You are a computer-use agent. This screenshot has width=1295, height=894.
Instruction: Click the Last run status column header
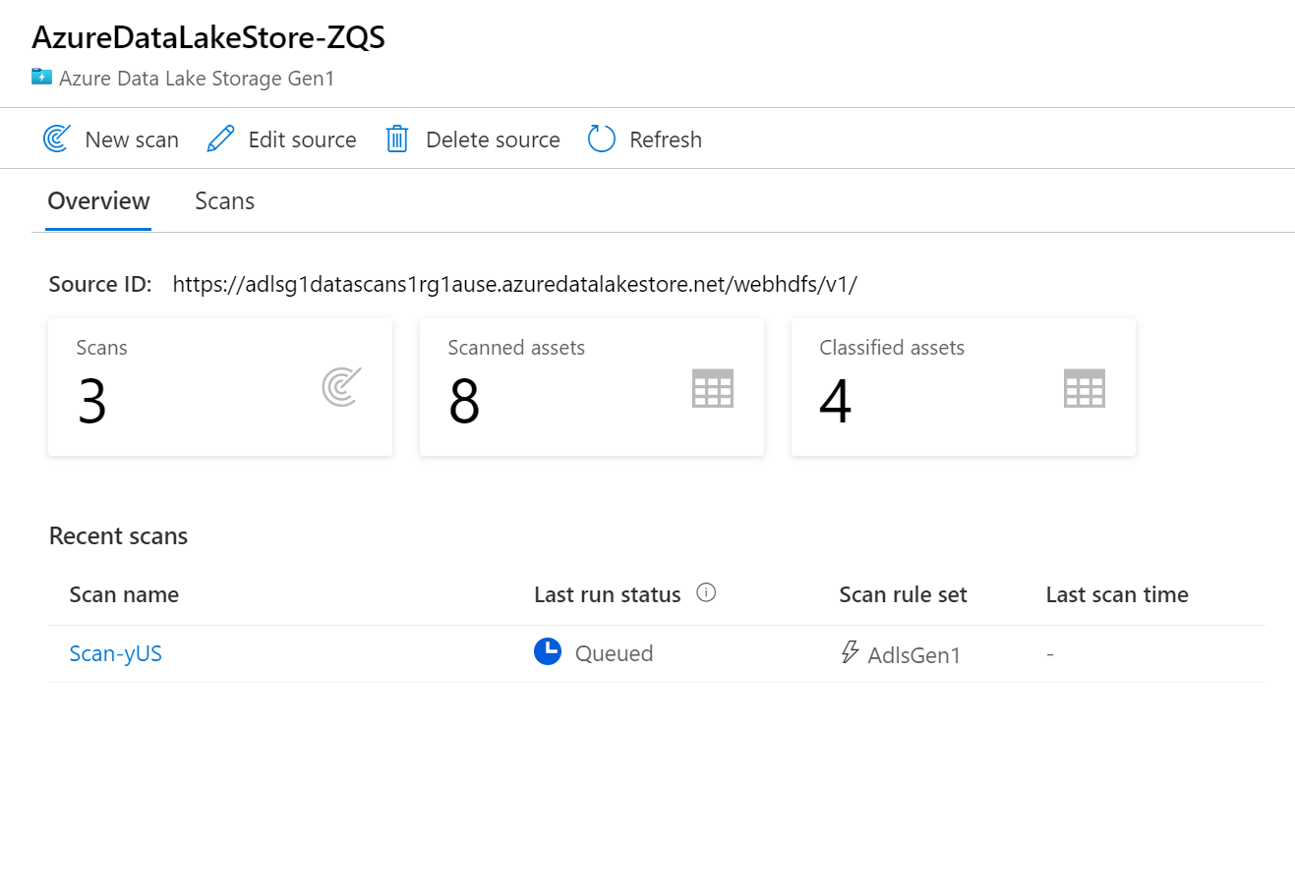coord(608,594)
